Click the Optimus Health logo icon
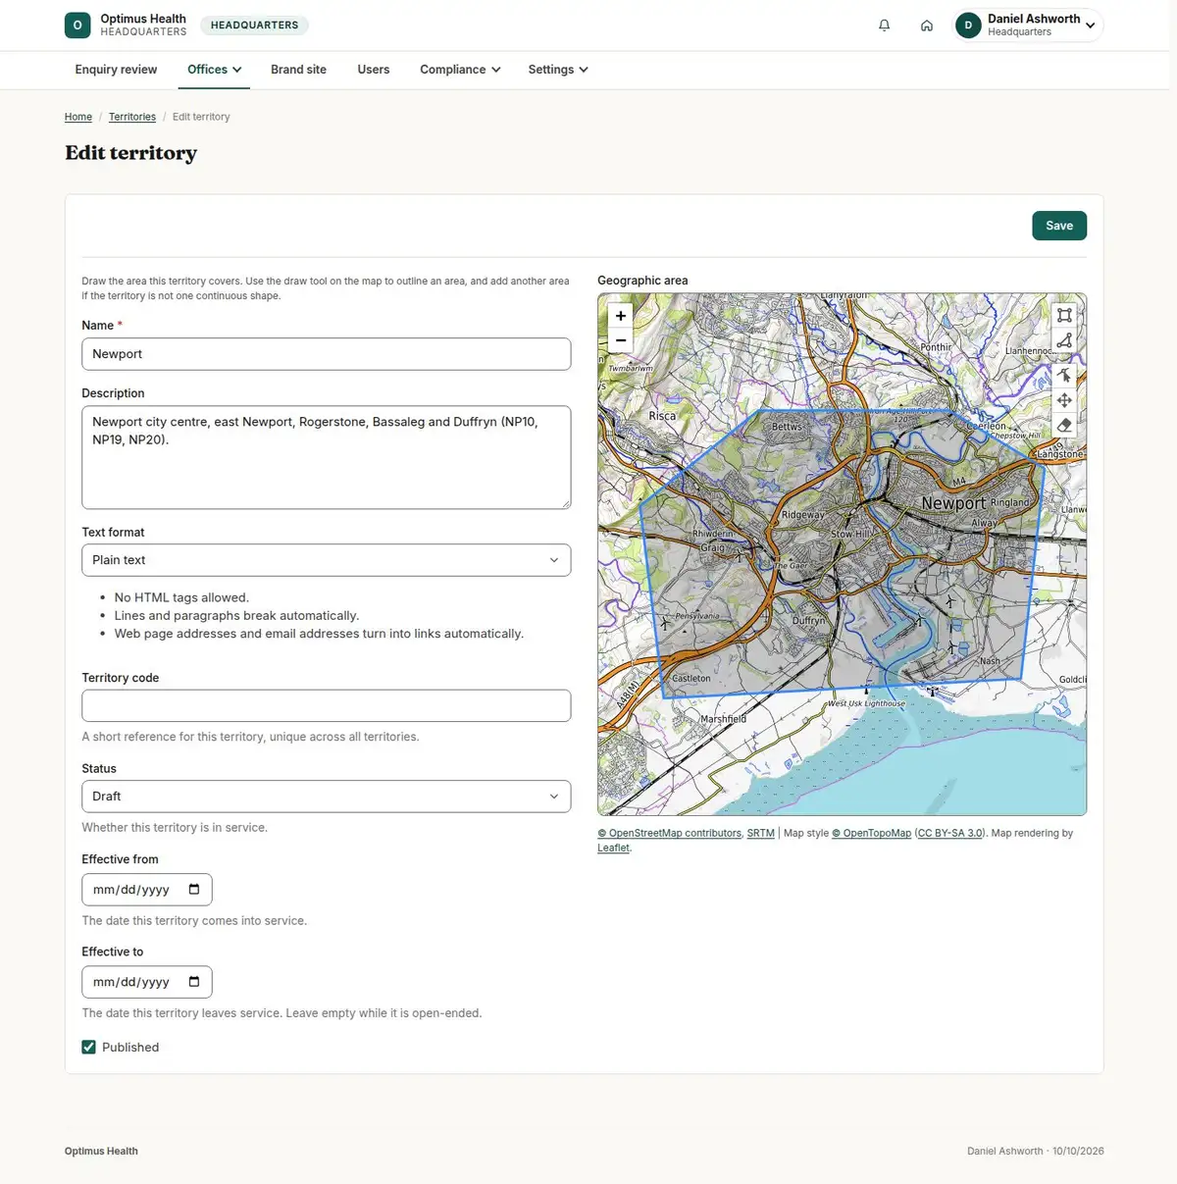Screen dimensions: 1177x1184 tap(77, 26)
